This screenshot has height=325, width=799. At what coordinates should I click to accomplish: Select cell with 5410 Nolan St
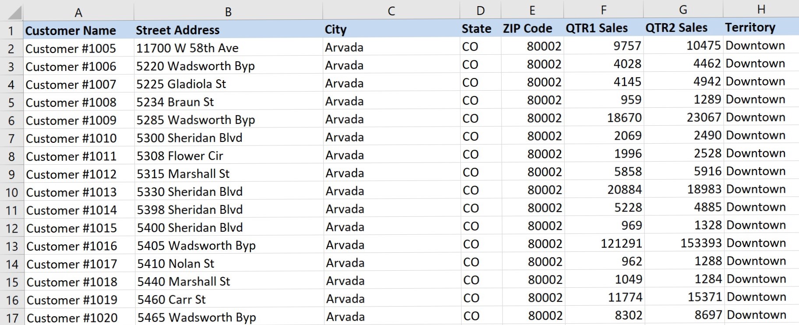click(176, 264)
